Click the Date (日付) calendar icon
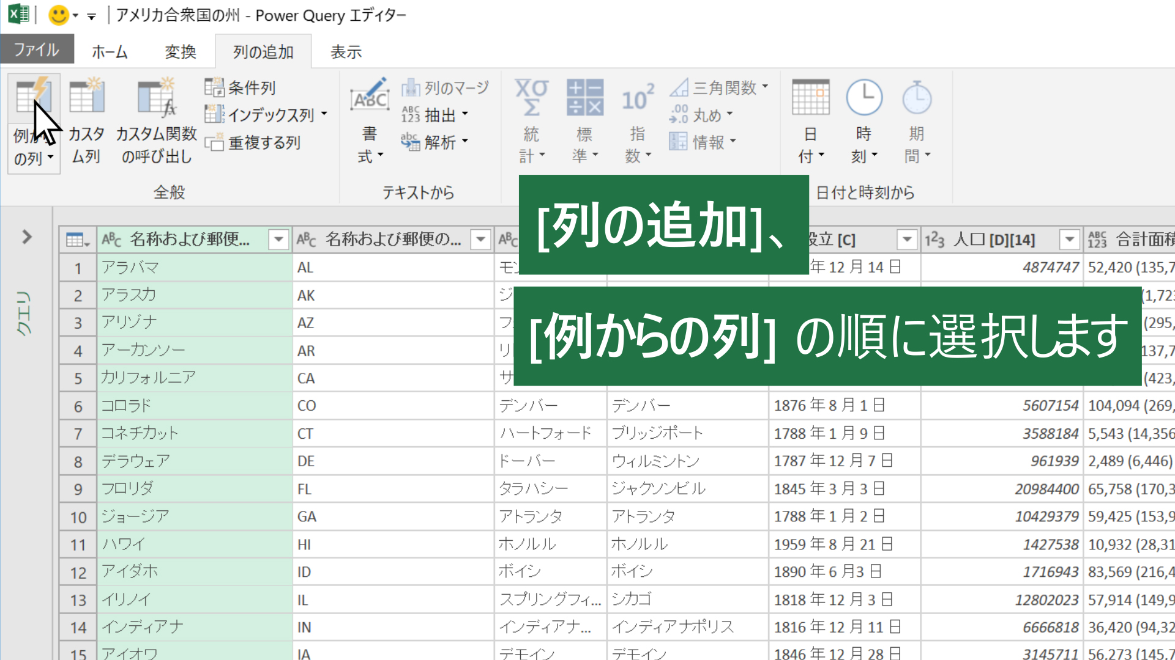This screenshot has width=1175, height=660. pos(810,98)
